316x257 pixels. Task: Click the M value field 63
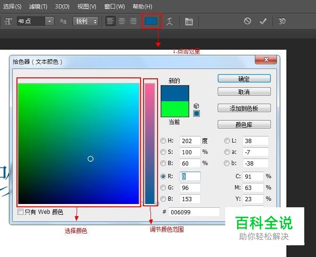click(253, 188)
